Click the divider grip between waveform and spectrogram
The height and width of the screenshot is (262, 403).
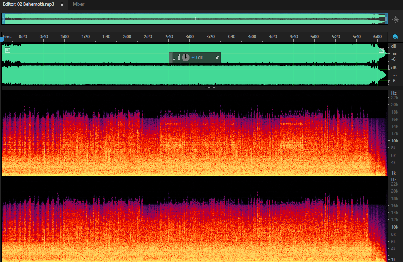pyautogui.click(x=210, y=88)
